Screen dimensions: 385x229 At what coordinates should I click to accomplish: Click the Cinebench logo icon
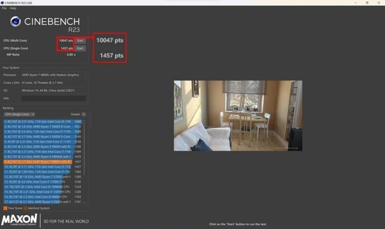click(16, 22)
